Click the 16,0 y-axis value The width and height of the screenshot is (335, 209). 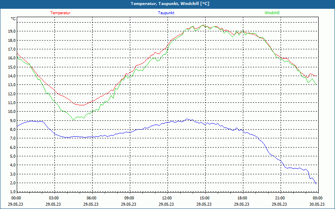tap(12, 58)
